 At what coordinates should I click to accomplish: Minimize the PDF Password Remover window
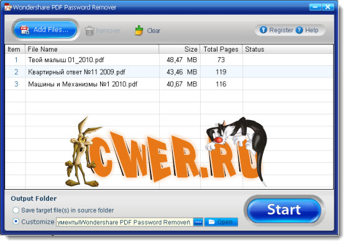(315, 7)
